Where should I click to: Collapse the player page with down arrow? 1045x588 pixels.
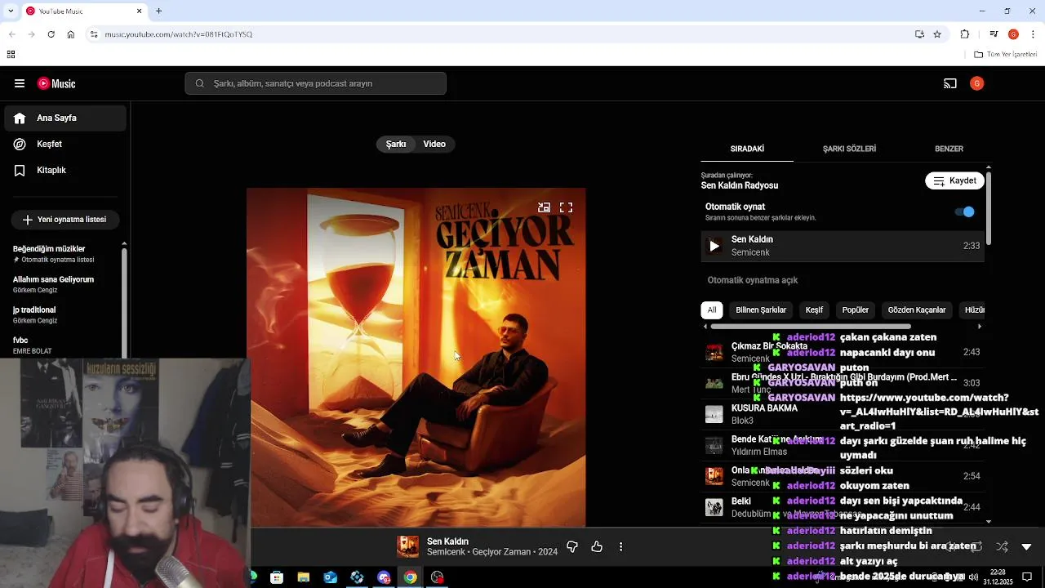(x=1026, y=547)
